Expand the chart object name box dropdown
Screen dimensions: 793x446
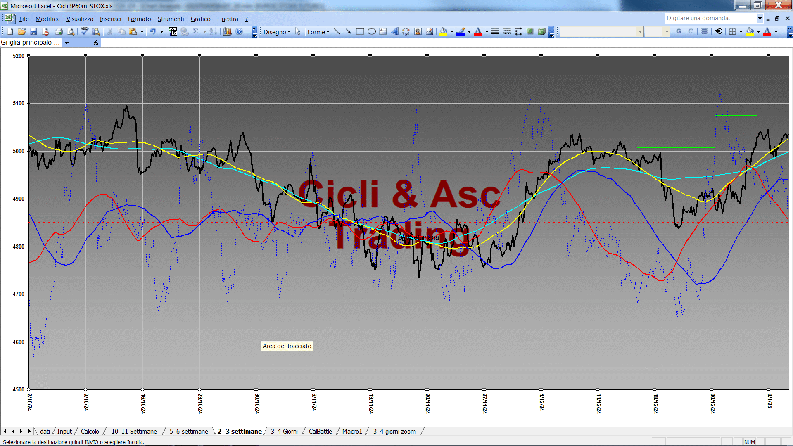coord(66,43)
